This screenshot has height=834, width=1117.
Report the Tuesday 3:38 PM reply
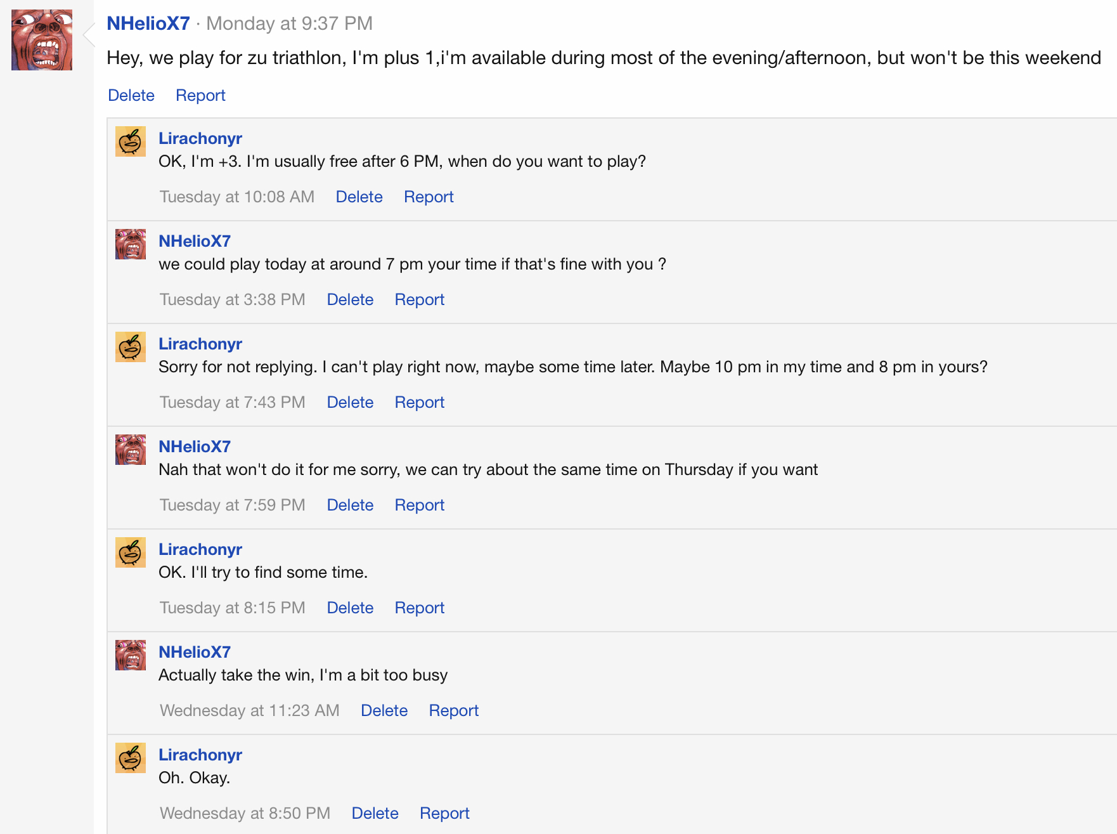coord(419,299)
